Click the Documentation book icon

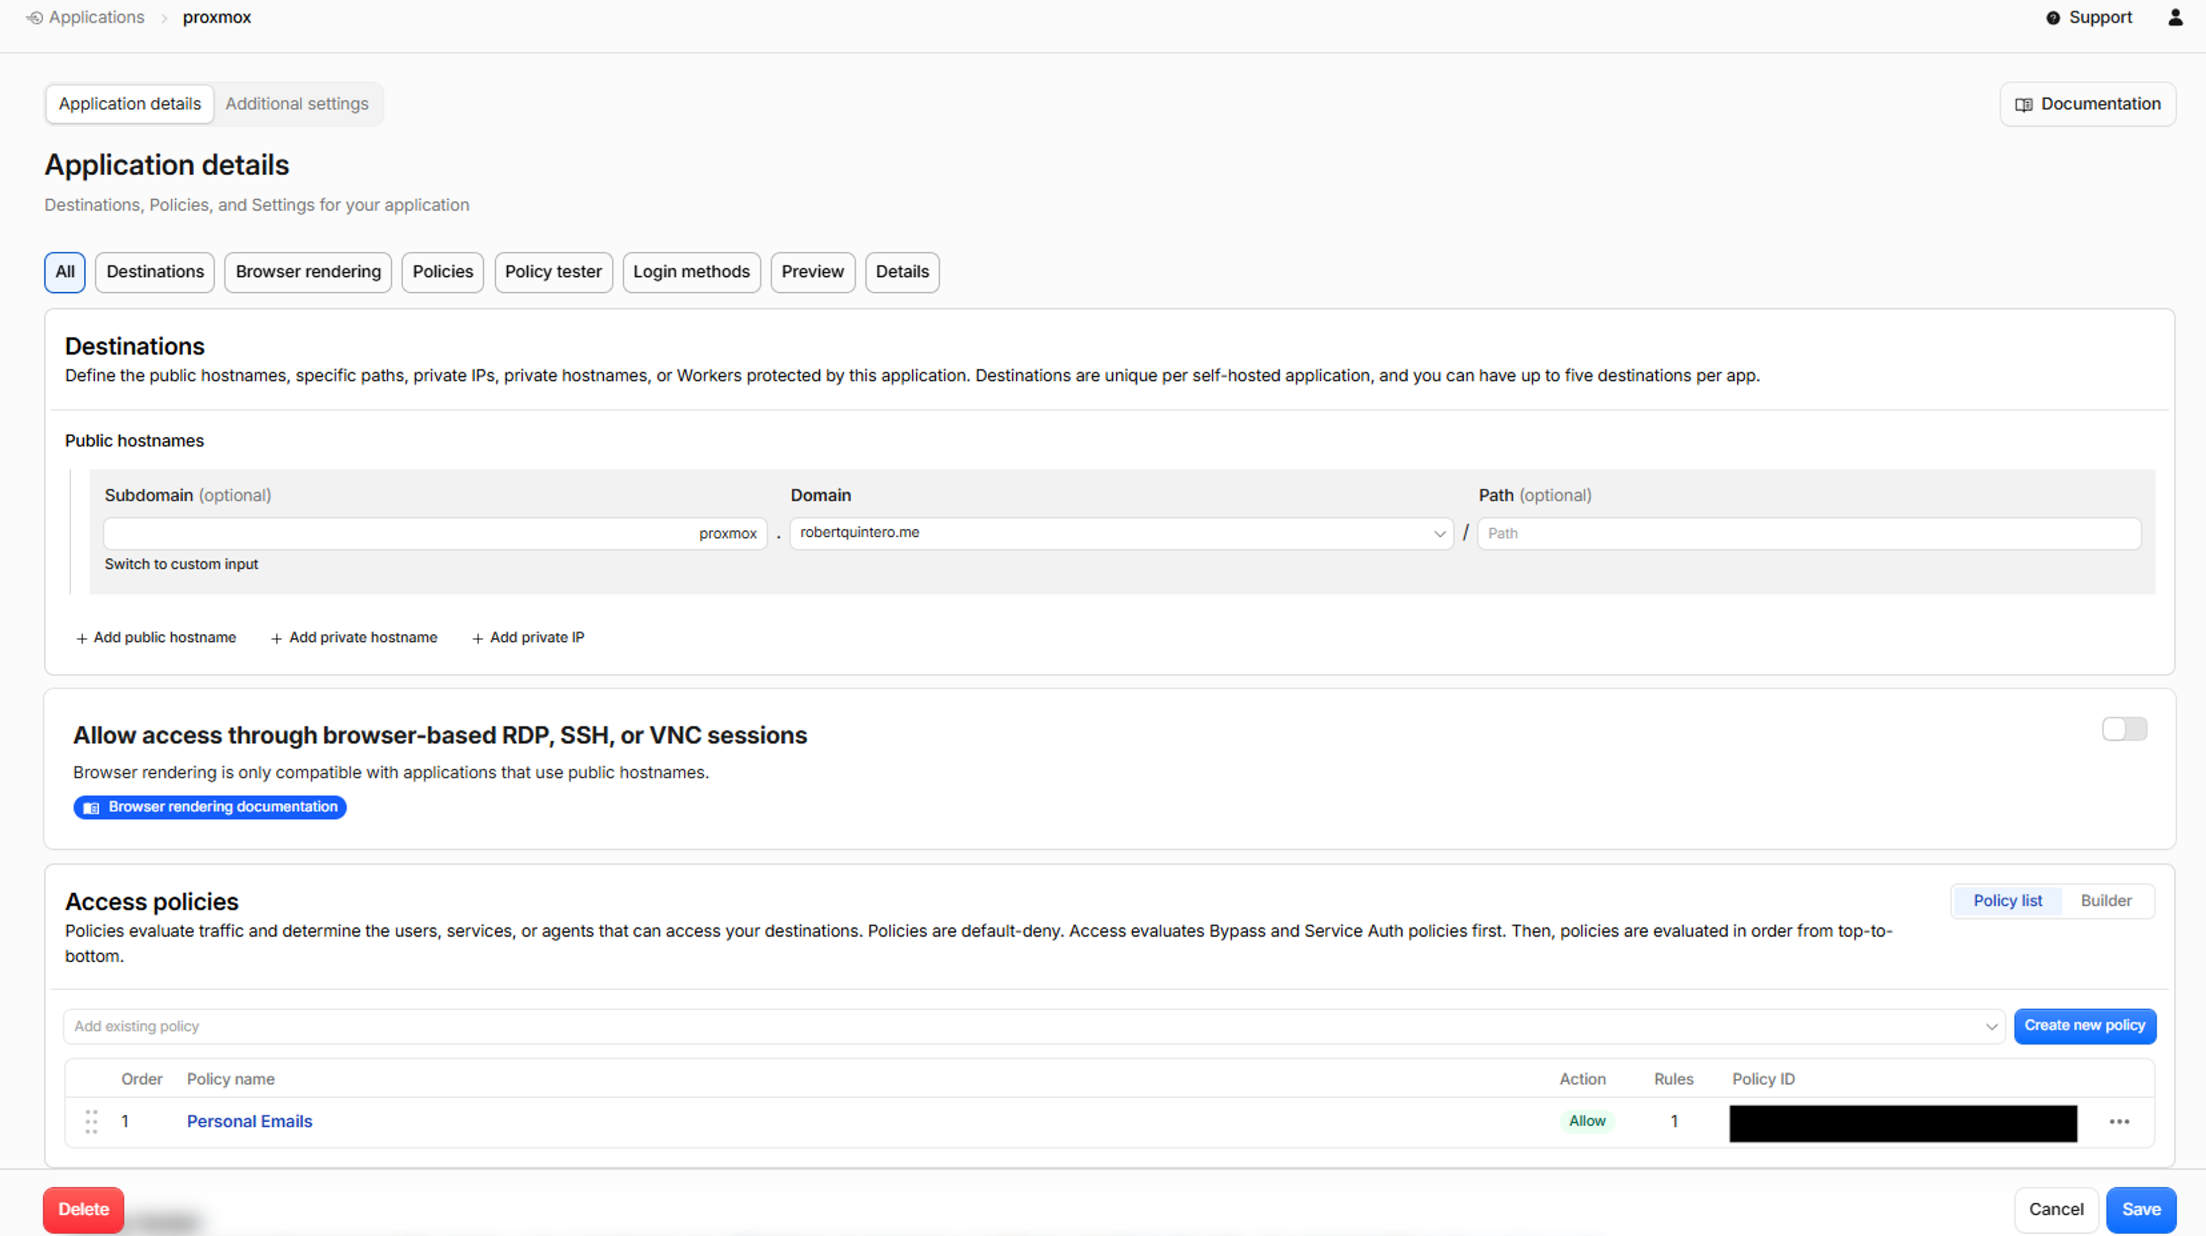click(2023, 104)
